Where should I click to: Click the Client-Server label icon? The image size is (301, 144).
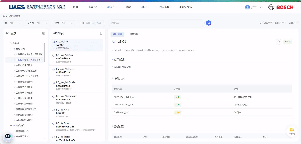click(163, 51)
